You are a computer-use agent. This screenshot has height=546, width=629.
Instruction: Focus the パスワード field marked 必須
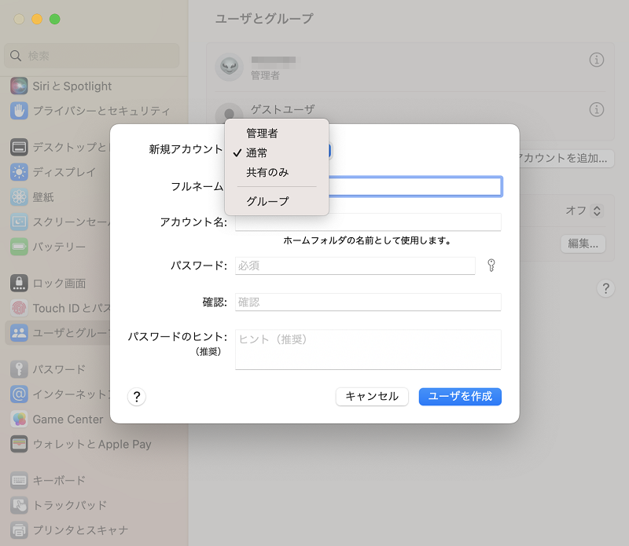[x=355, y=266]
